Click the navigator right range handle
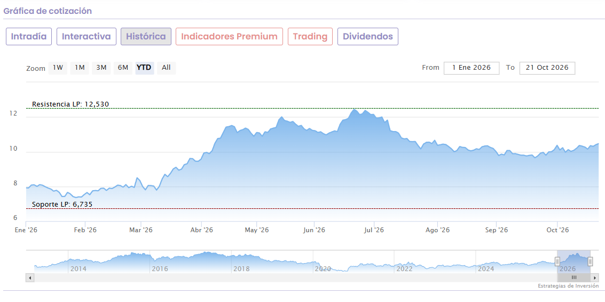 point(591,262)
